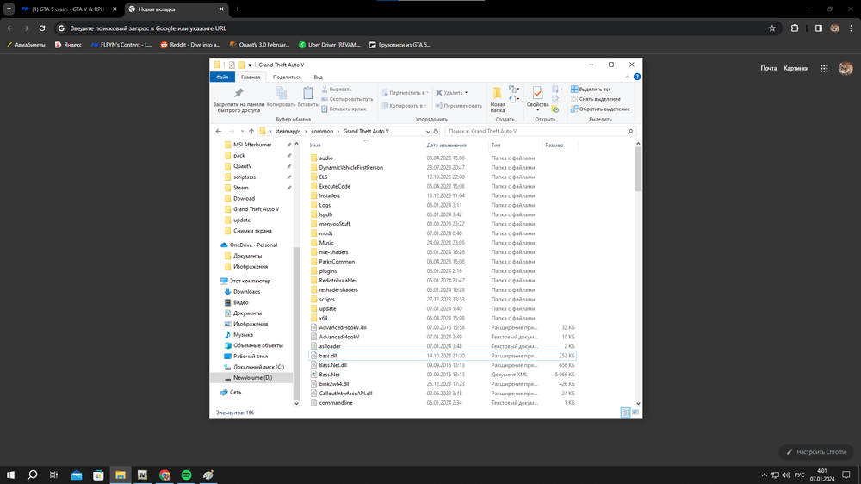Open the new item dropdown in Создать group
The width and height of the screenshot is (861, 484).
(513, 89)
